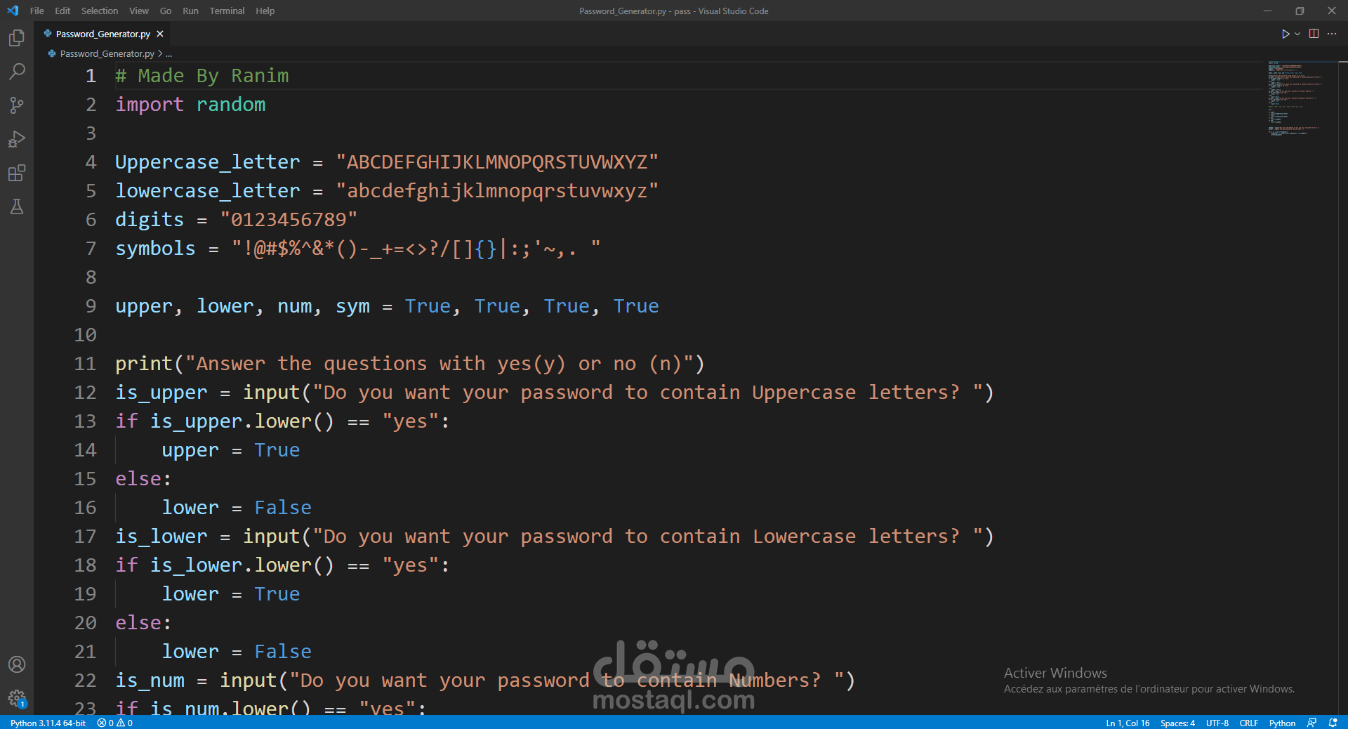This screenshot has width=1348, height=729.
Task: Open errors and warnings problems indicator
Action: 115,723
